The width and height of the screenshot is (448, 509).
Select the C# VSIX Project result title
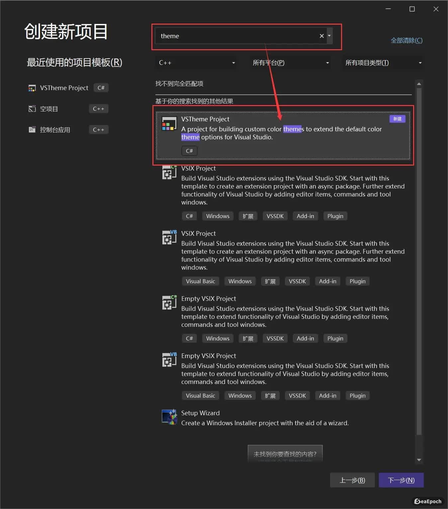(198, 168)
